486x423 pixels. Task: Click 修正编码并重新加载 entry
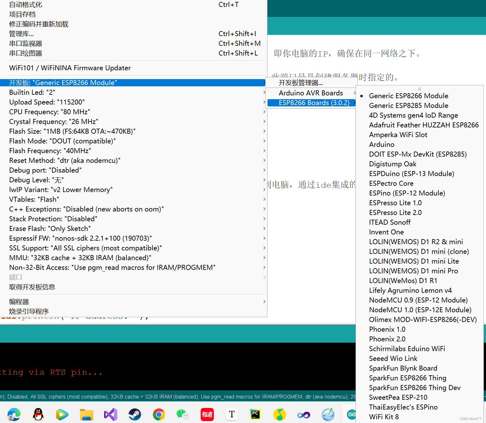click(133, 24)
